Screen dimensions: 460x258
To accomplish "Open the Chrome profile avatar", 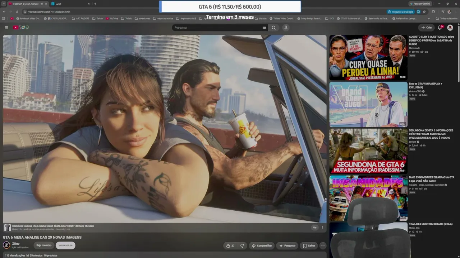I will pyautogui.click(x=449, y=12).
